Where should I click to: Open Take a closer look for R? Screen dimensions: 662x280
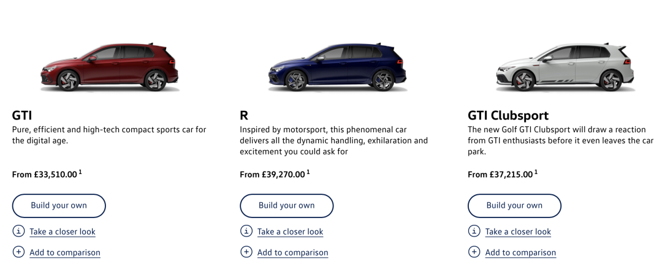[291, 232]
